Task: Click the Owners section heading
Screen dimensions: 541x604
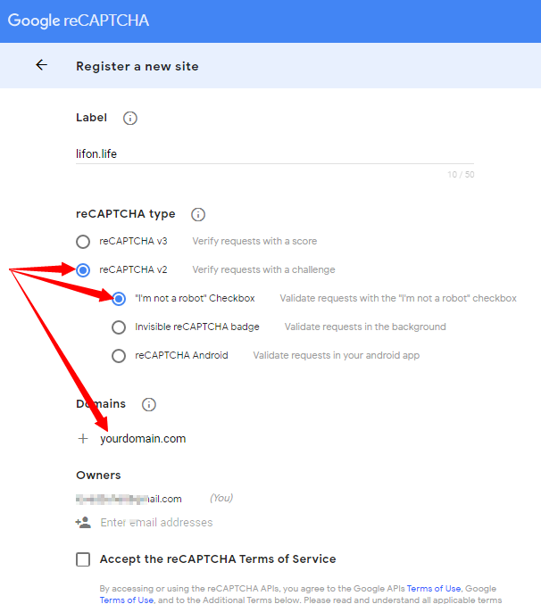Action: (x=98, y=475)
